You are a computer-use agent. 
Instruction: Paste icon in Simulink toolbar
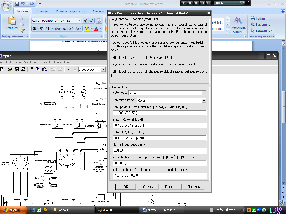pyautogui.click(x=44, y=69)
